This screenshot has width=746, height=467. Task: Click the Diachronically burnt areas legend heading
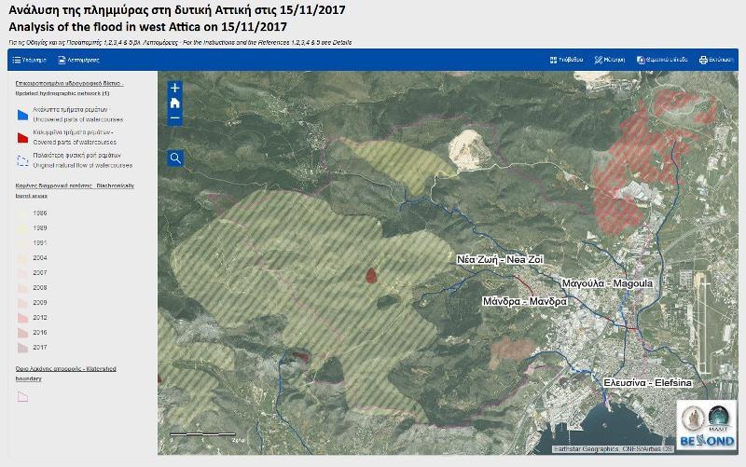click(75, 191)
